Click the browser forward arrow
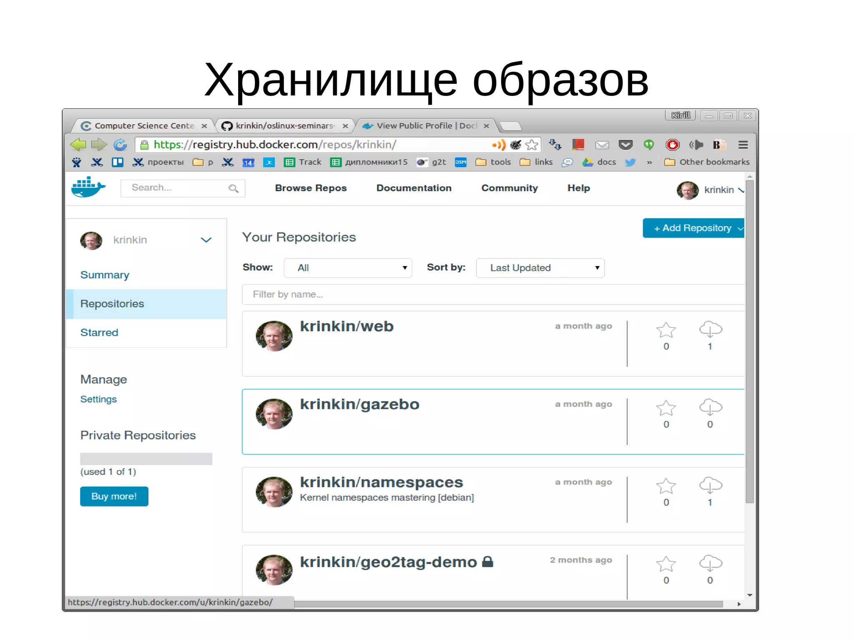This screenshot has height=640, width=854. click(x=99, y=145)
